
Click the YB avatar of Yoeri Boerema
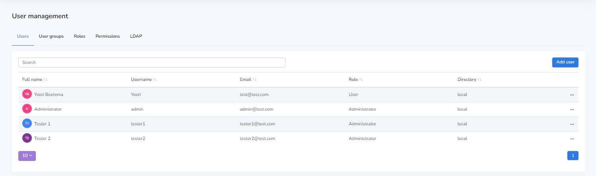tap(27, 94)
